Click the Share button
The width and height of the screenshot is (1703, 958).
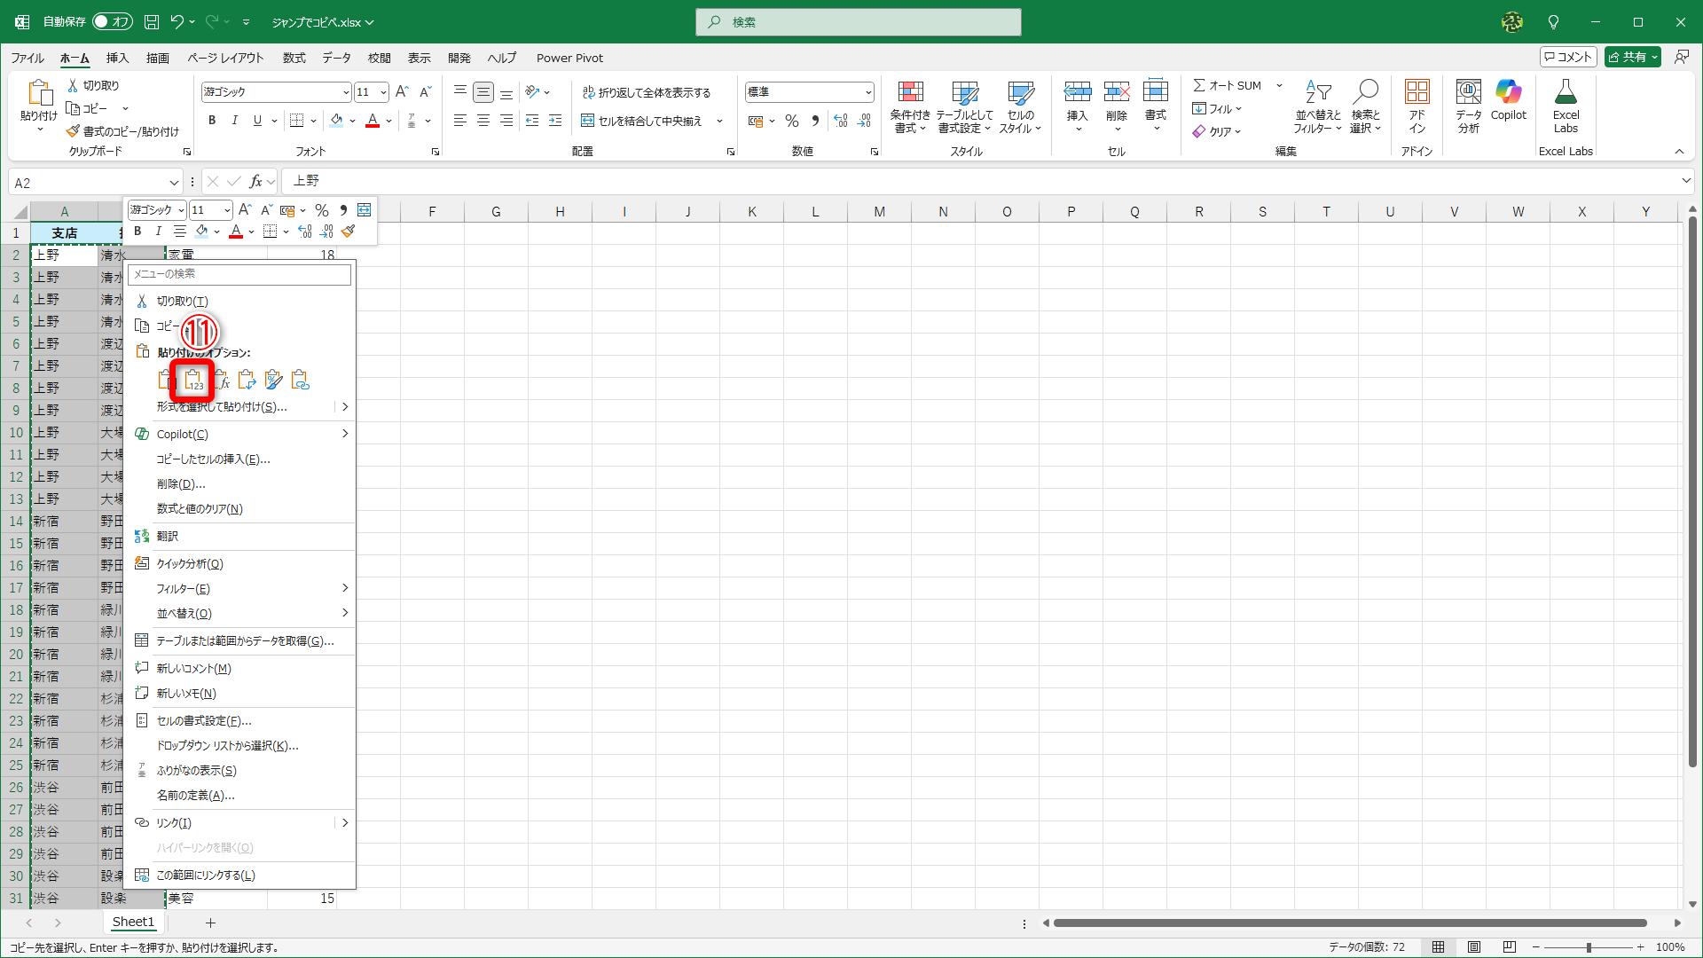pyautogui.click(x=1627, y=57)
